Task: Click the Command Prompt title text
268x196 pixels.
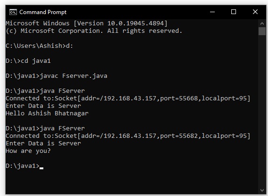Action: (x=43, y=12)
